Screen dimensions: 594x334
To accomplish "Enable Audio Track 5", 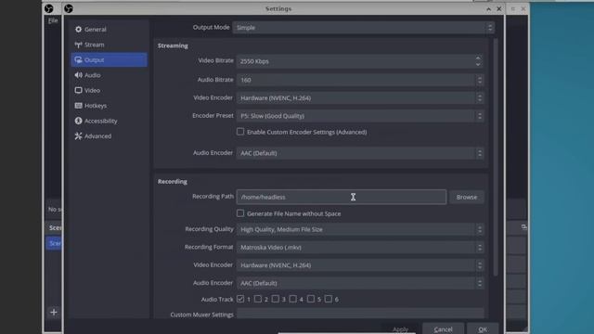I will 311,299.
